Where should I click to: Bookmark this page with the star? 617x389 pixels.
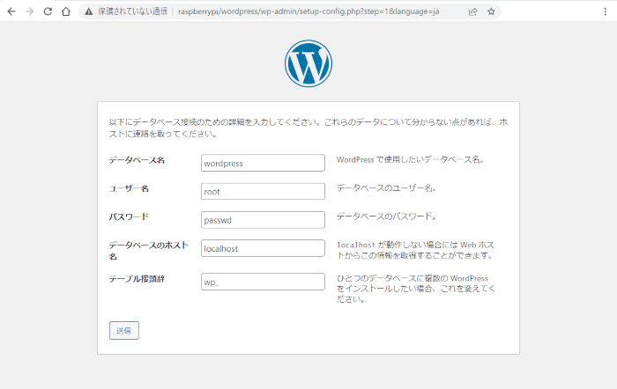tap(491, 12)
